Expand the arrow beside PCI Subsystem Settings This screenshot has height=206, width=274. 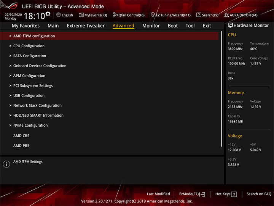(x=10, y=86)
